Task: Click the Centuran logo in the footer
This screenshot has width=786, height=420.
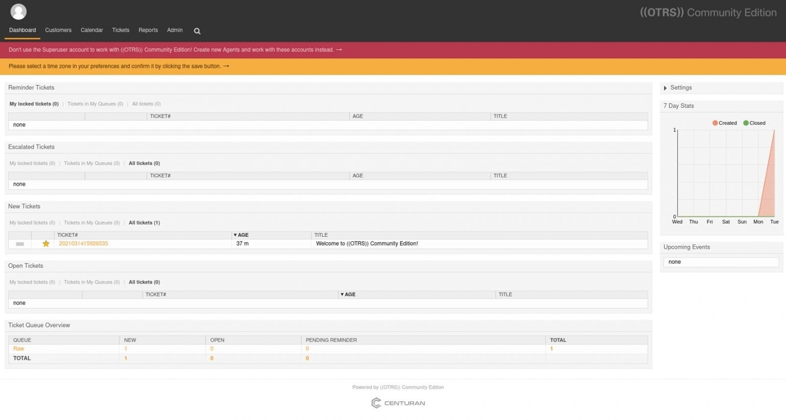Action: (399, 402)
